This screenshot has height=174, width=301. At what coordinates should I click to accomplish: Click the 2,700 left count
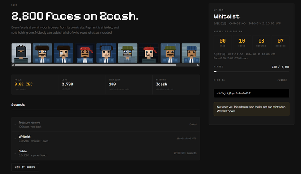click(x=67, y=84)
